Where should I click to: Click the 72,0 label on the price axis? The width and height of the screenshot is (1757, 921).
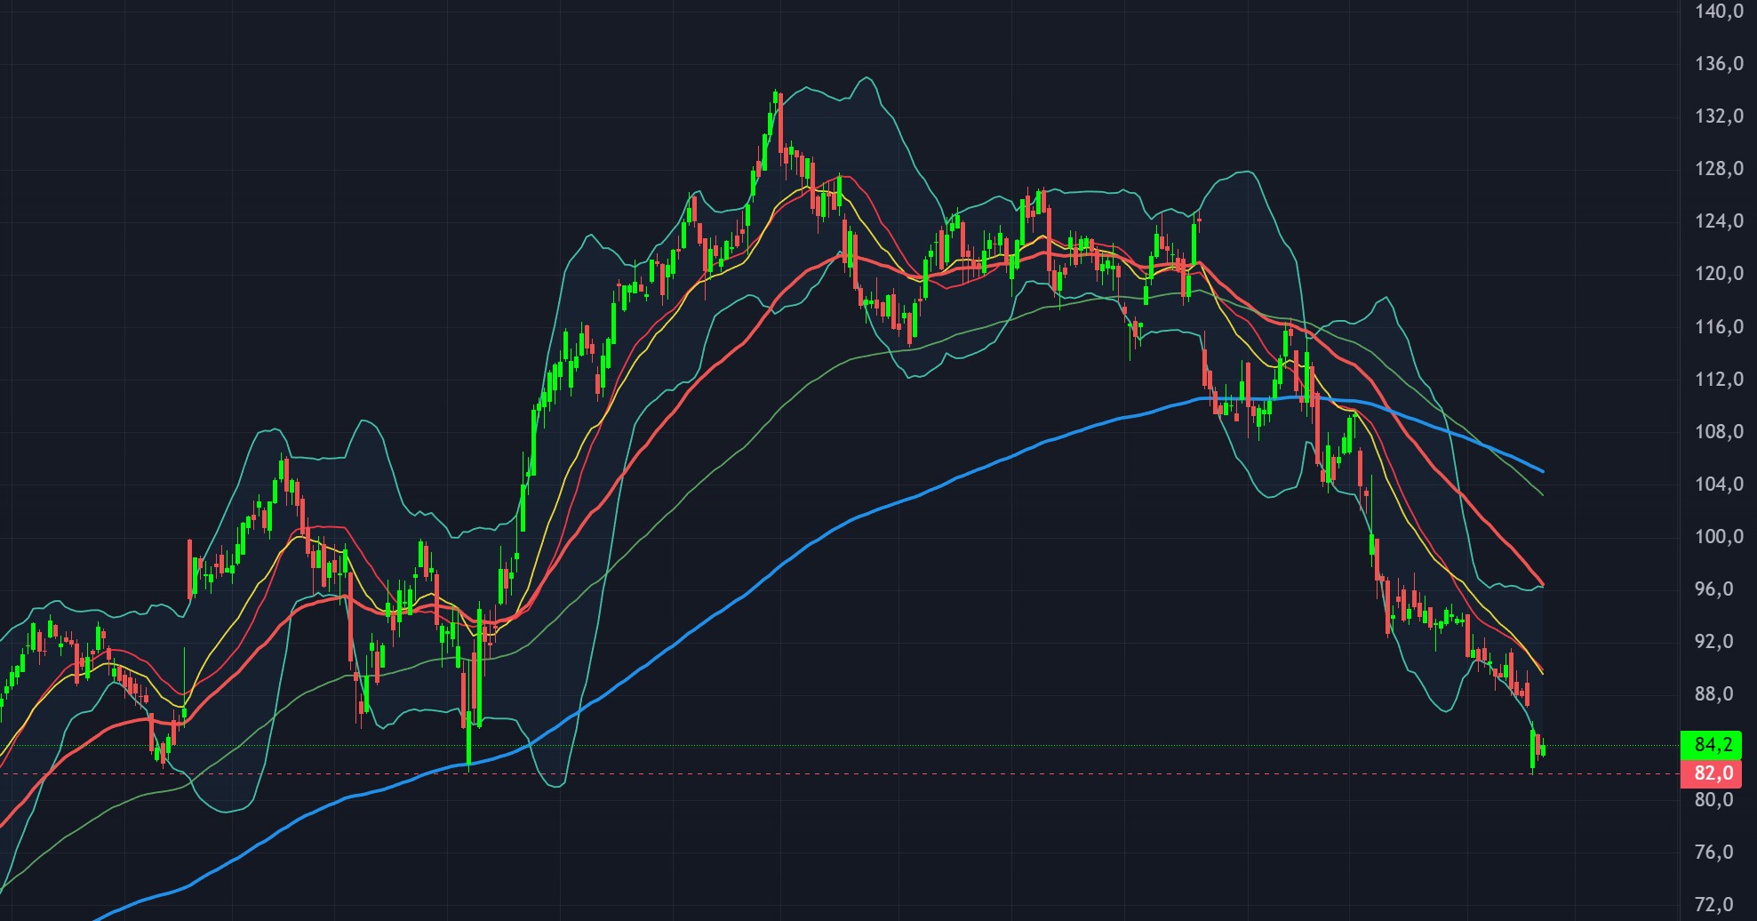[1718, 905]
